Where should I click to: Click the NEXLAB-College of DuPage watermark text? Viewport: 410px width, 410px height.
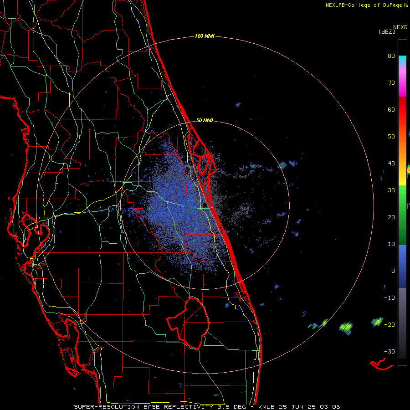366,5
